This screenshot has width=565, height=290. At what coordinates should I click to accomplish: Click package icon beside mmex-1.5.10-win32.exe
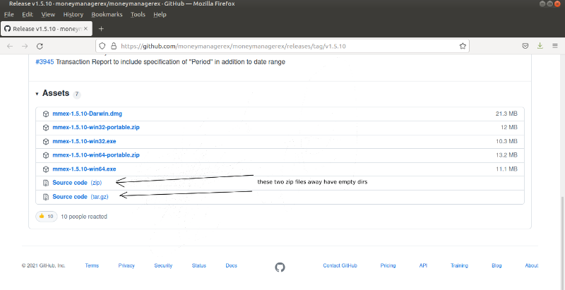point(46,141)
